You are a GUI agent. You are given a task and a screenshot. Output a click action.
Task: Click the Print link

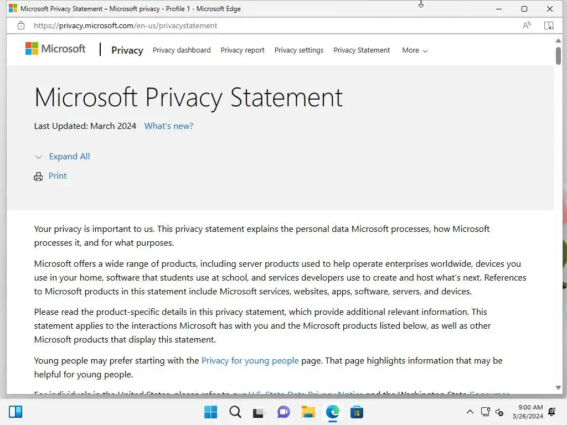click(x=58, y=176)
